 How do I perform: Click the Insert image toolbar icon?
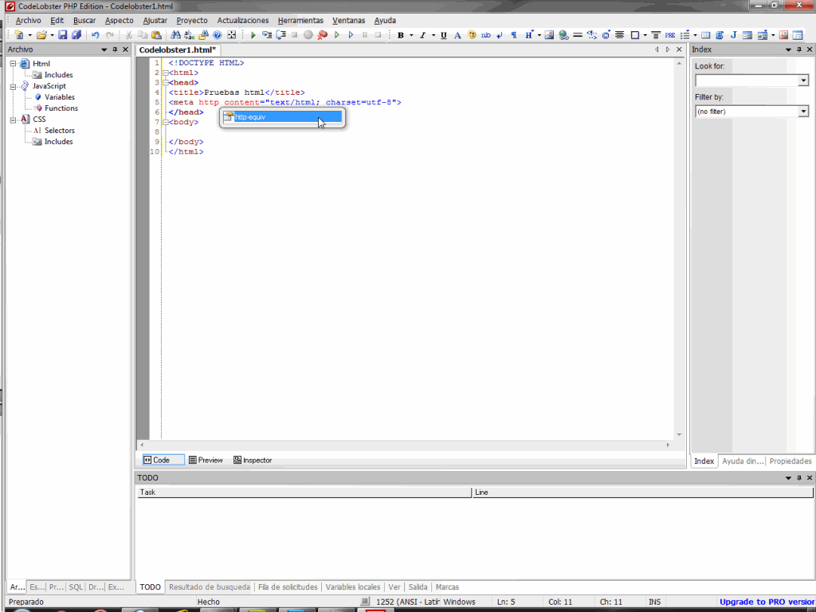pyautogui.click(x=550, y=35)
